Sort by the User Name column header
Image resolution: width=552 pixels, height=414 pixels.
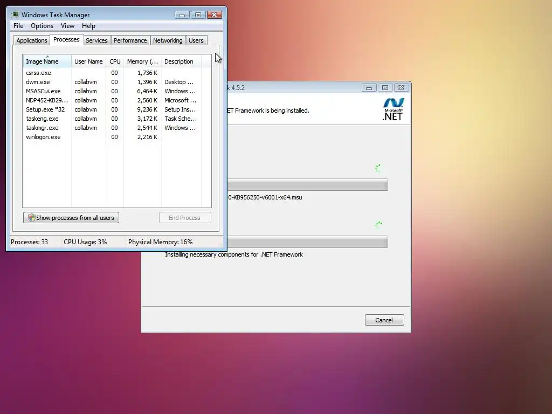[88, 61]
